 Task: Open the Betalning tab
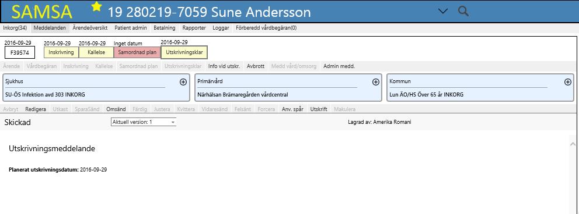tap(165, 28)
